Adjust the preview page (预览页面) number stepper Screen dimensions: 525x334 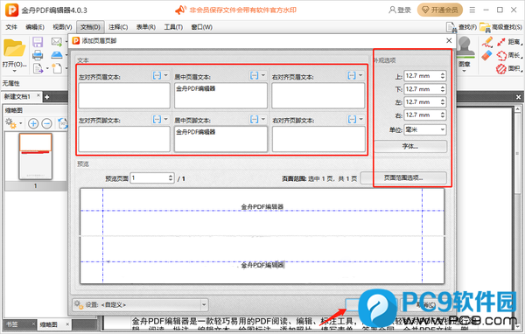point(171,177)
